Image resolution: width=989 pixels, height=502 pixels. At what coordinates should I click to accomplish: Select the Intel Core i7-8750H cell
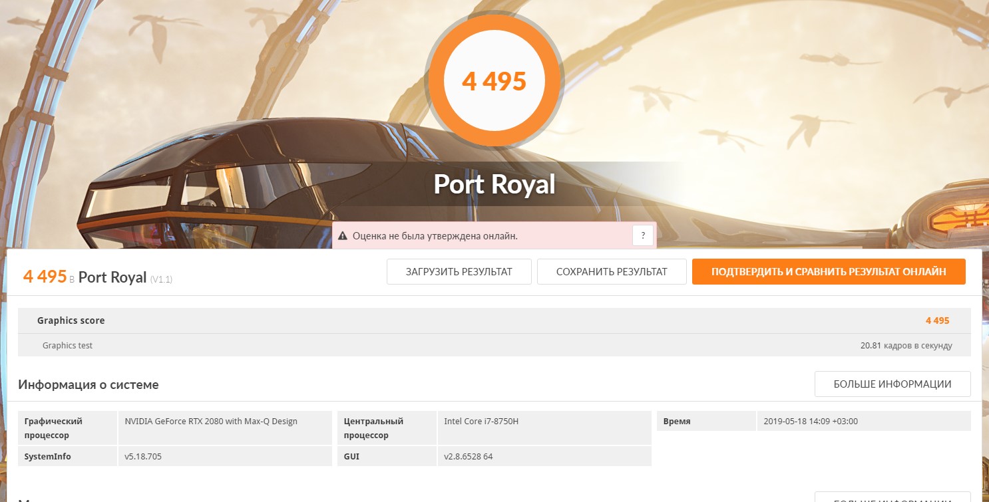click(481, 421)
